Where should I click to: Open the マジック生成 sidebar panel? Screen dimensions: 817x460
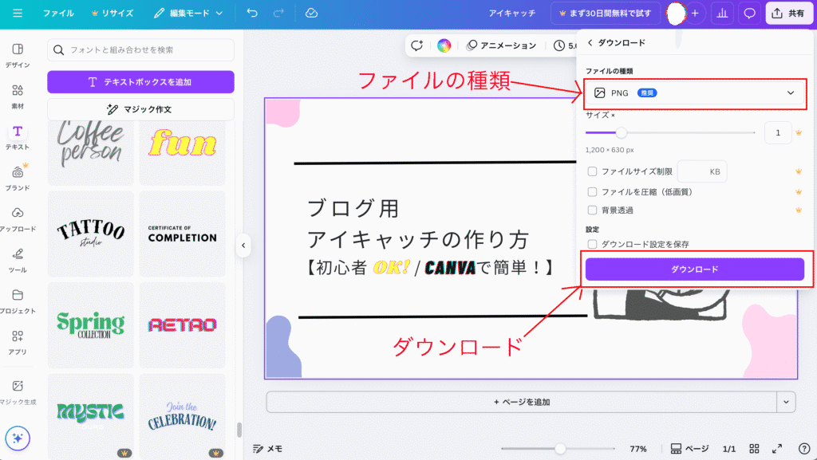pos(18,392)
